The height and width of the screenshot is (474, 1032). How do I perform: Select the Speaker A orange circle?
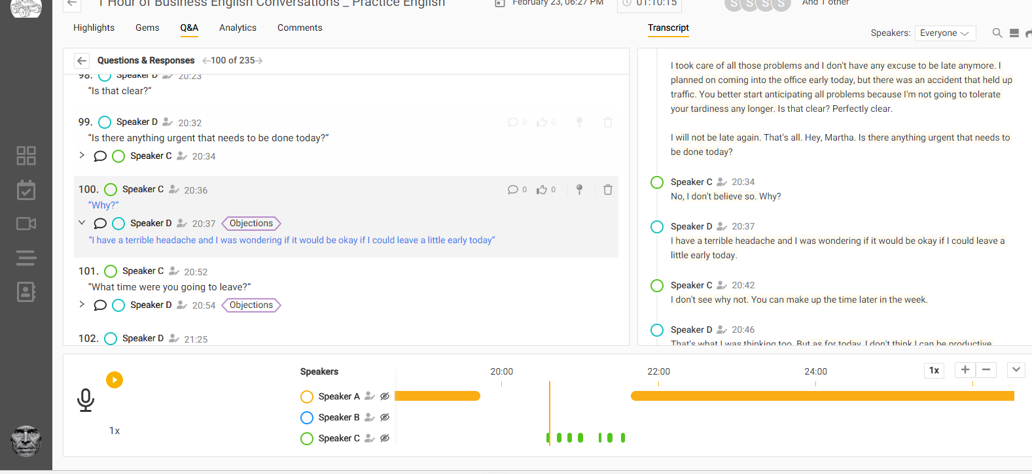pos(307,396)
